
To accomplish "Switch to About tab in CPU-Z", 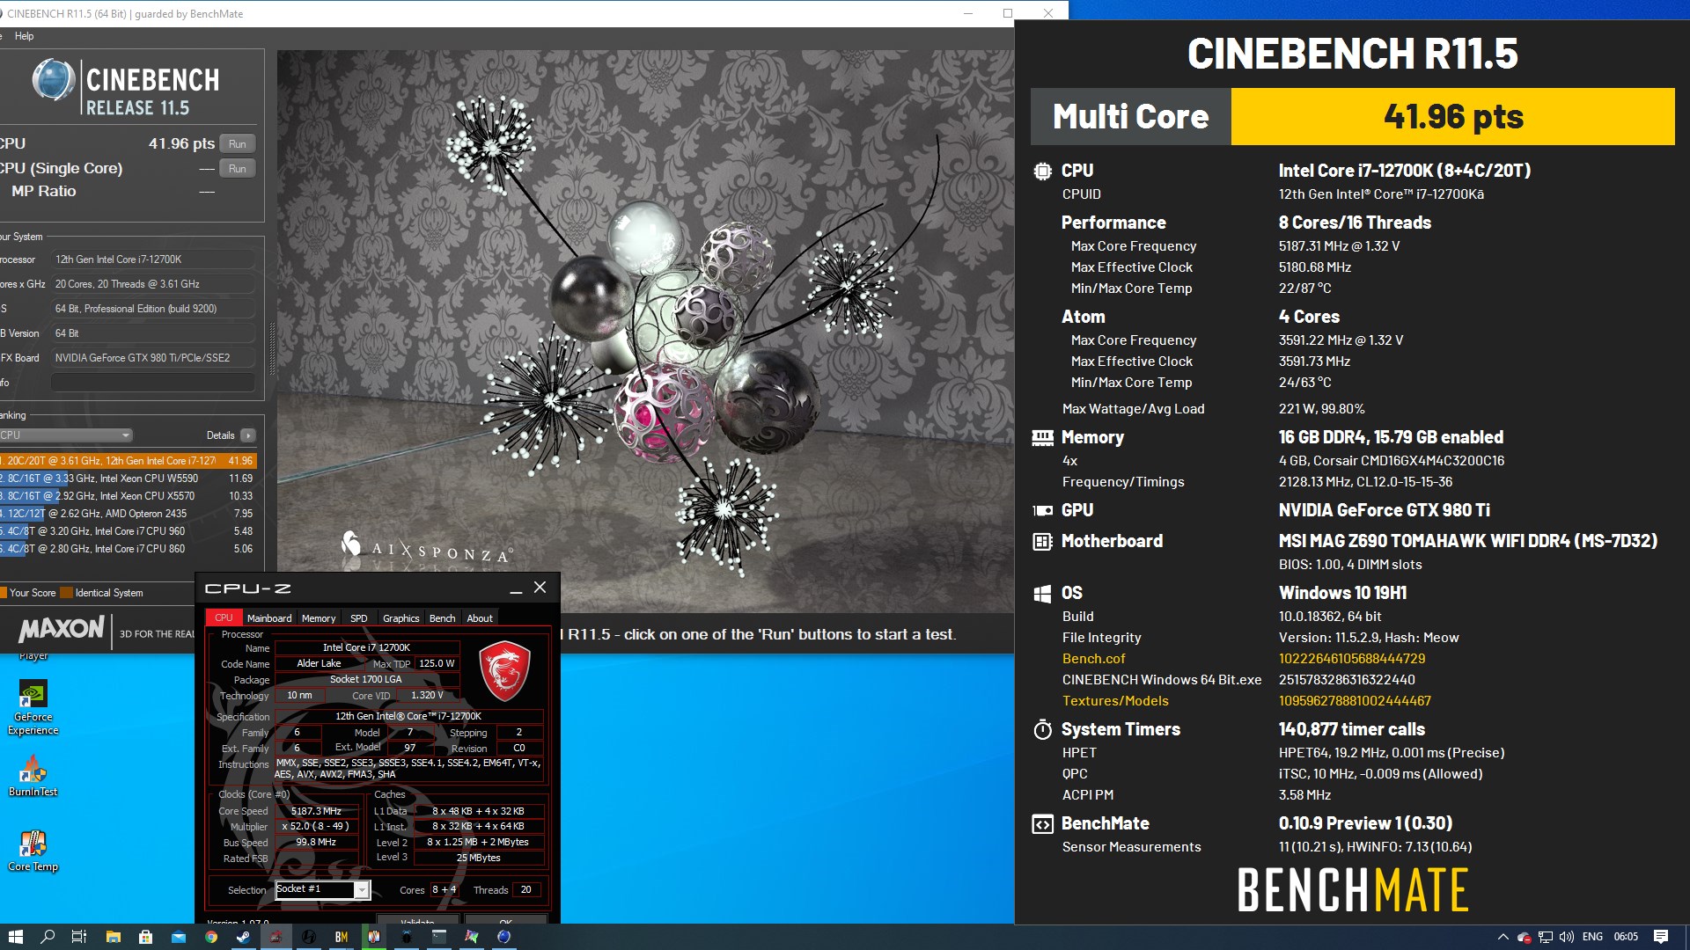I will (x=480, y=617).
